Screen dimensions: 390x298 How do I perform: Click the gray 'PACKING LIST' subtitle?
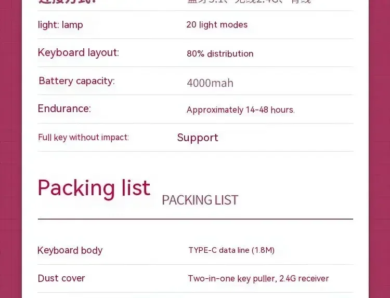[200, 200]
